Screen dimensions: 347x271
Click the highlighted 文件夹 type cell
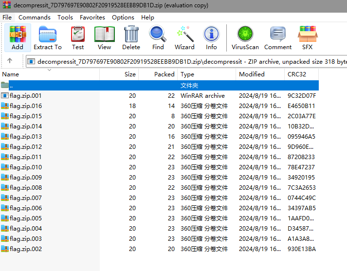tap(189, 86)
